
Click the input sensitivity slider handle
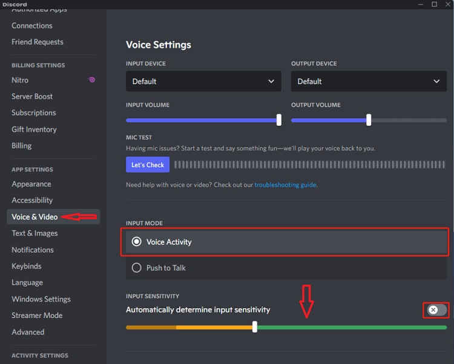[255, 327]
